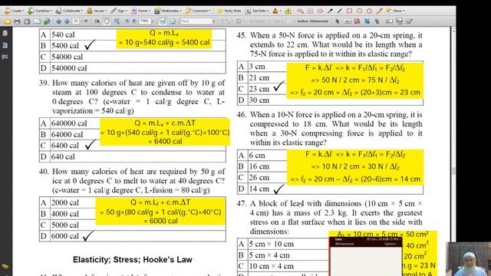Click Options in the note popup
This screenshot has height=276, width=491.
(390, 244)
